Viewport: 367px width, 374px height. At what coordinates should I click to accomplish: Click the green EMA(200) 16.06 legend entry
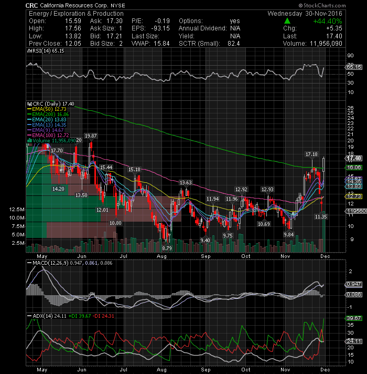[48, 115]
